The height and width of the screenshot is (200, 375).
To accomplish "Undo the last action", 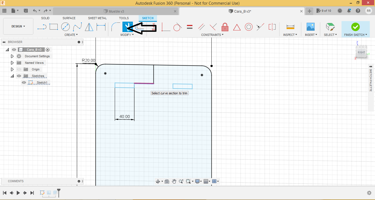I will [35, 11].
